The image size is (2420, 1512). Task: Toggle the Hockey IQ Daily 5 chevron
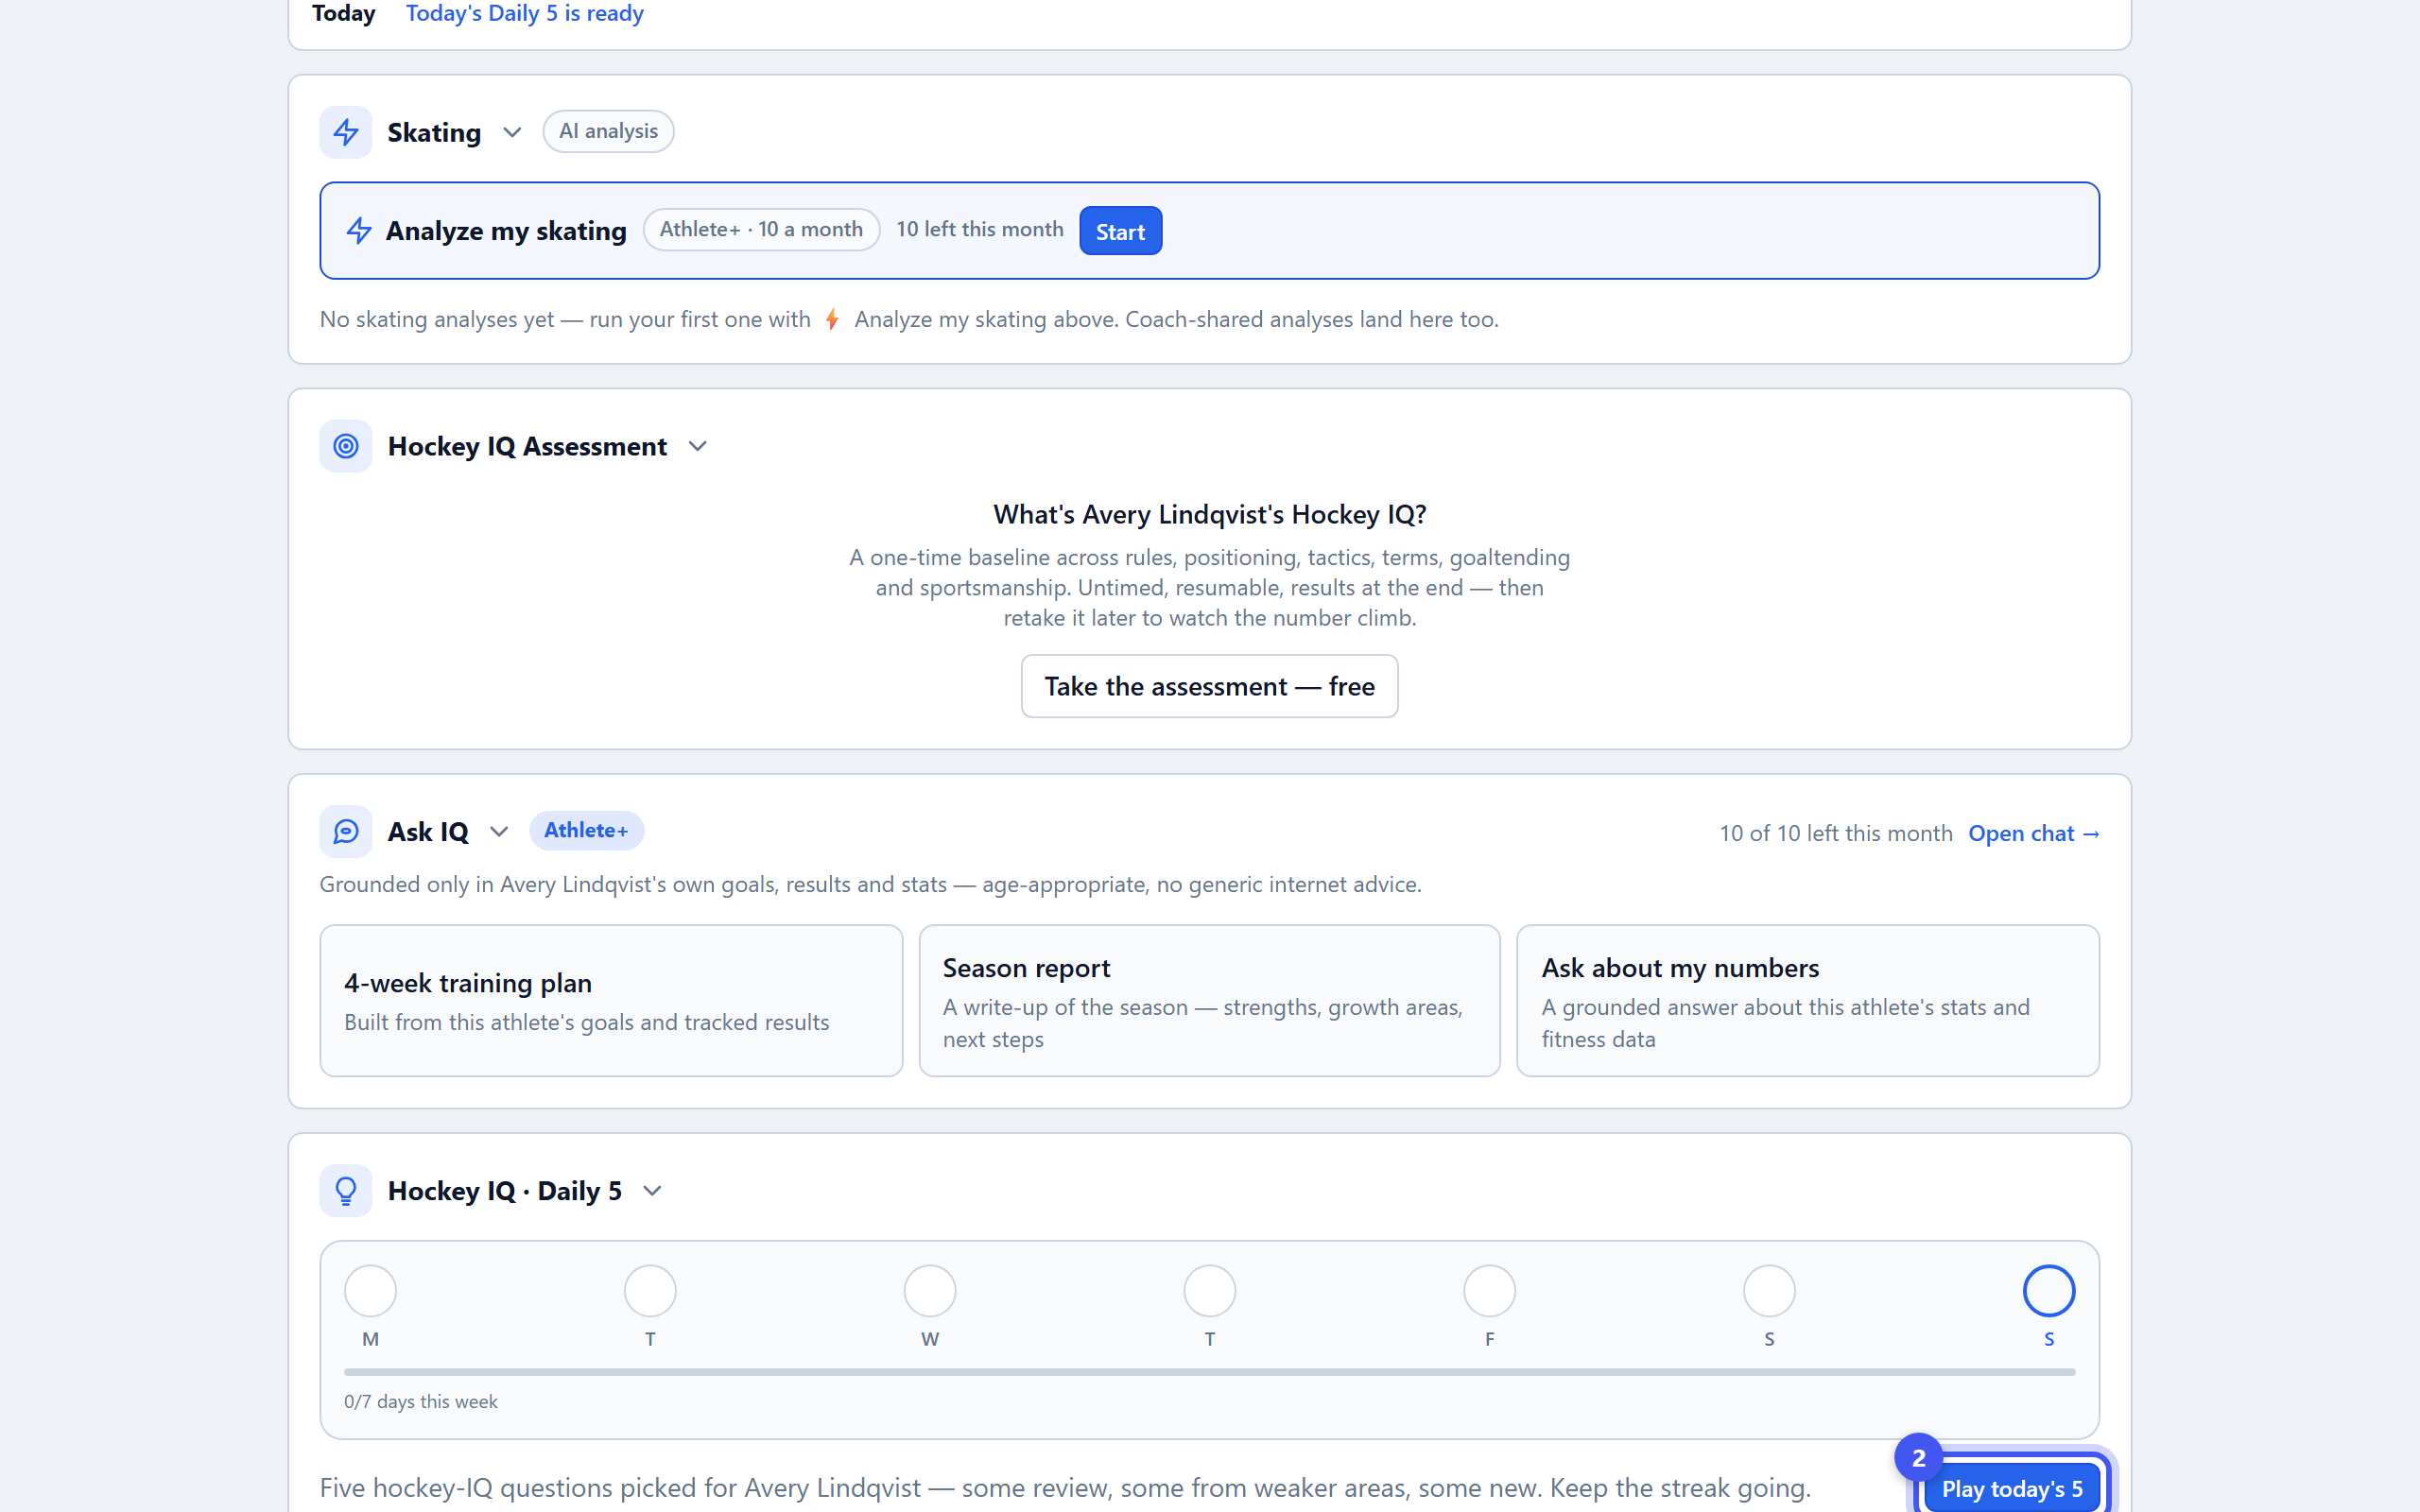coord(652,1190)
